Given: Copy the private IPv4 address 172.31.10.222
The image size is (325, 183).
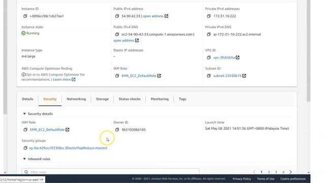Looking at the screenshot, I should pos(209,16).
